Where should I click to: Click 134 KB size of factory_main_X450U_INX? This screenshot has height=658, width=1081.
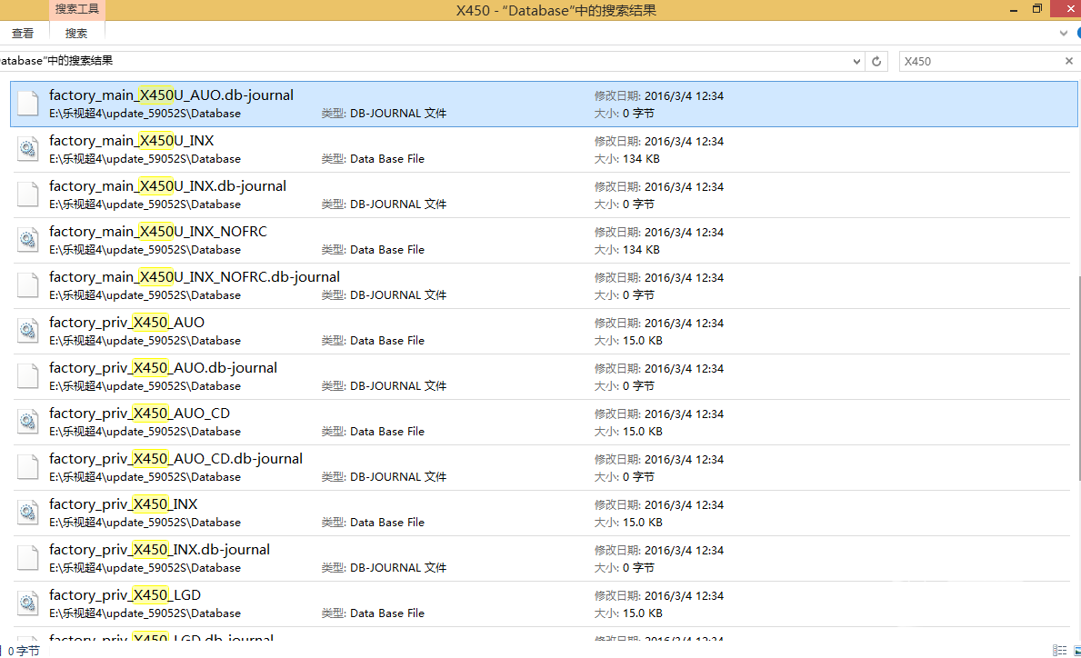click(x=641, y=159)
